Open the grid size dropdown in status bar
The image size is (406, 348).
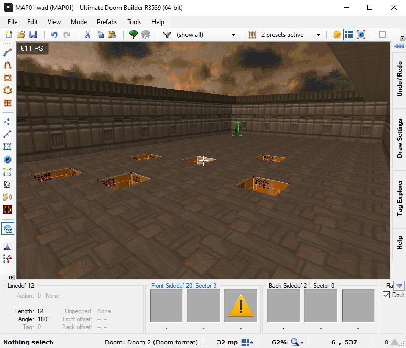pos(247,342)
